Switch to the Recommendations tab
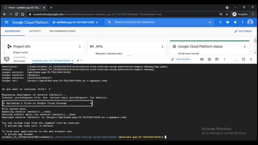 pyautogui.click(x=62, y=31)
